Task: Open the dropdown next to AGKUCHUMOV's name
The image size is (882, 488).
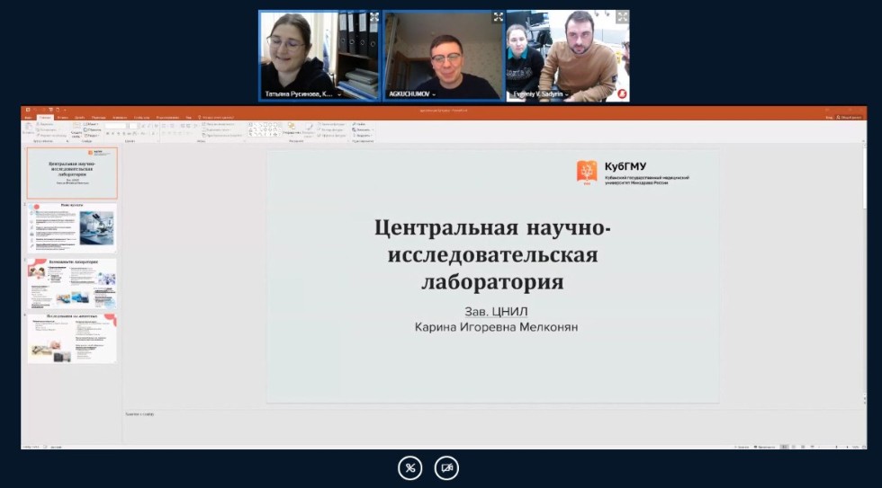Action: click(x=434, y=93)
